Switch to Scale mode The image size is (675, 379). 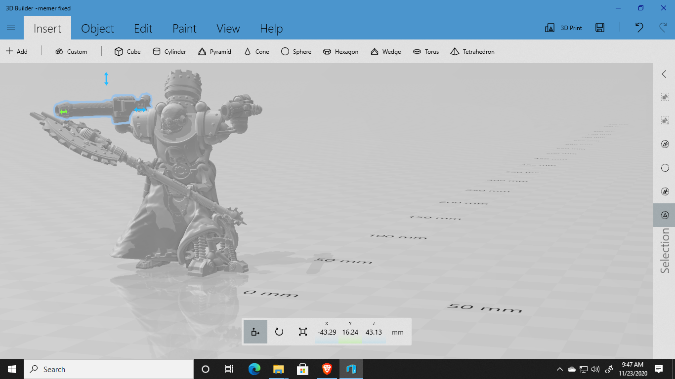point(303,332)
